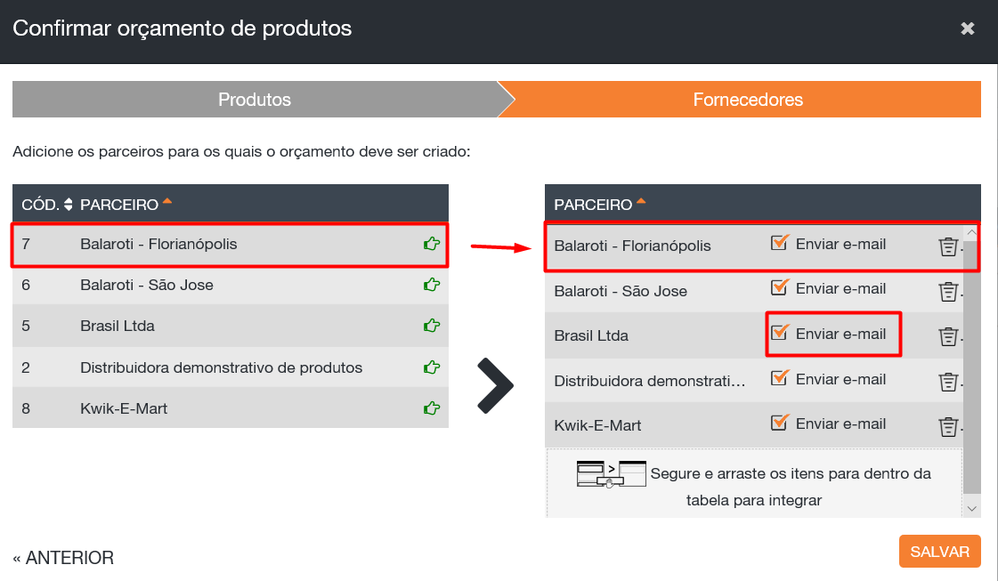Click thumbs-up icon for Brasil Ltda

[x=432, y=326]
